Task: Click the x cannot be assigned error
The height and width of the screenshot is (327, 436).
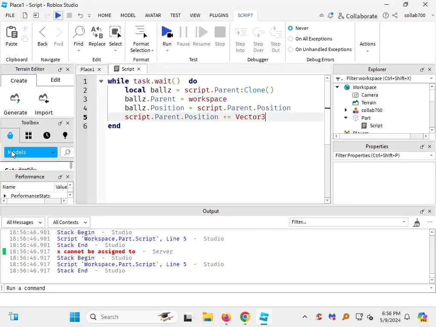Action: [x=96, y=252]
